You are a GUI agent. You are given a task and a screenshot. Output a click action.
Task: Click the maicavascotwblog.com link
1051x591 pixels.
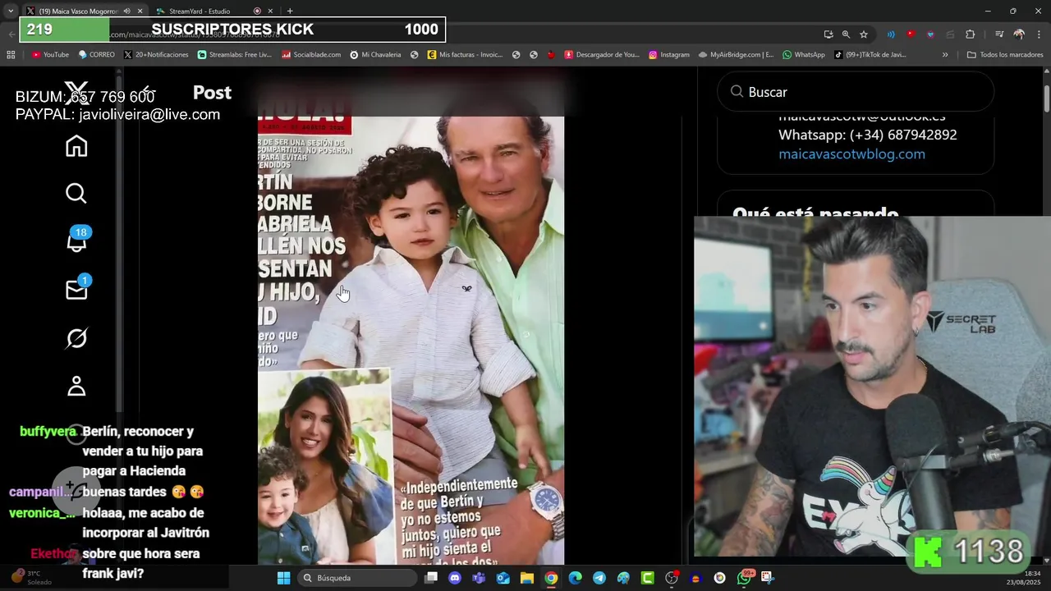[x=851, y=154]
